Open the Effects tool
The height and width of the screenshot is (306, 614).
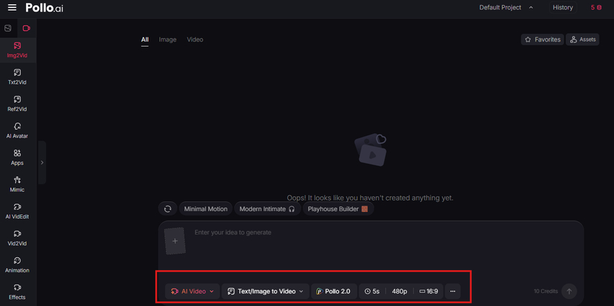point(17,292)
